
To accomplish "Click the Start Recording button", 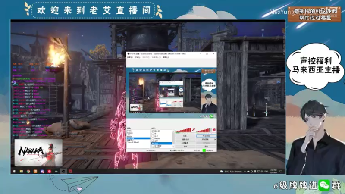I will click(x=205, y=139).
